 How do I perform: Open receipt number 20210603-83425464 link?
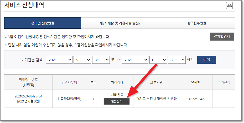tap(28, 96)
